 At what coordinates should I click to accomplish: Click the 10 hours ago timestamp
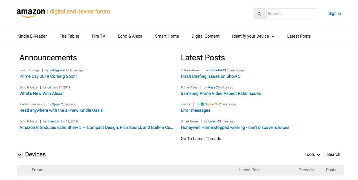pyautogui.click(x=75, y=70)
